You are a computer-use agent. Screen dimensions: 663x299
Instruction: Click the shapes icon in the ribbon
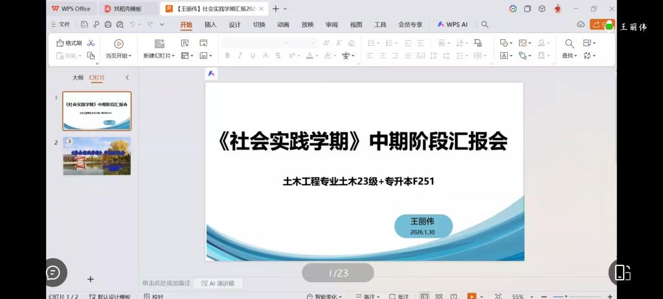click(x=504, y=43)
